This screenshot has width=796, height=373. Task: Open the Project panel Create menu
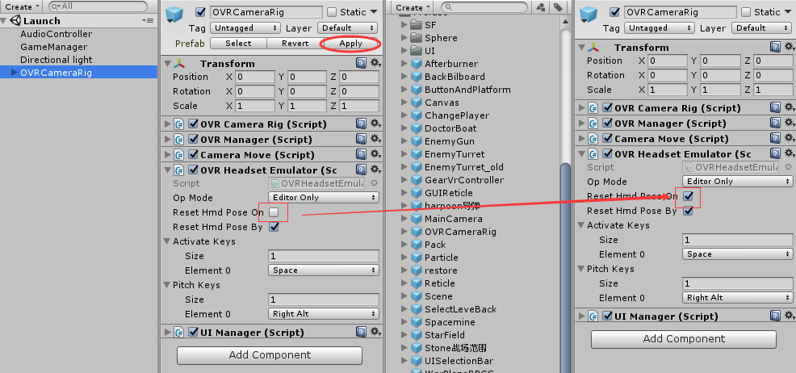click(413, 7)
